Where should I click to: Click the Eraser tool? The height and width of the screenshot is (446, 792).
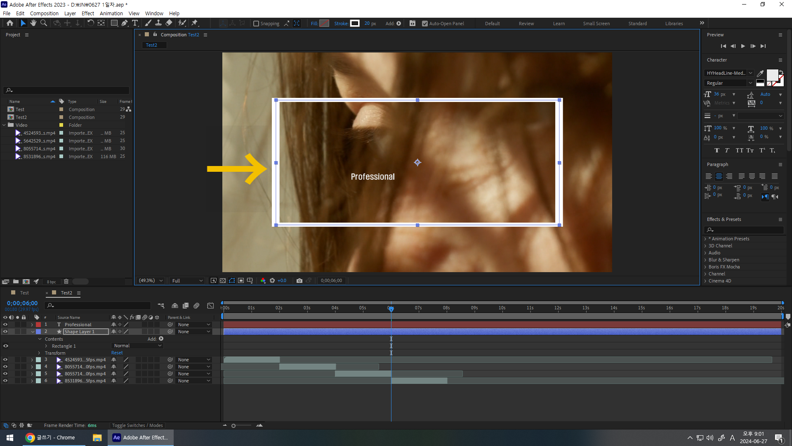(169, 23)
